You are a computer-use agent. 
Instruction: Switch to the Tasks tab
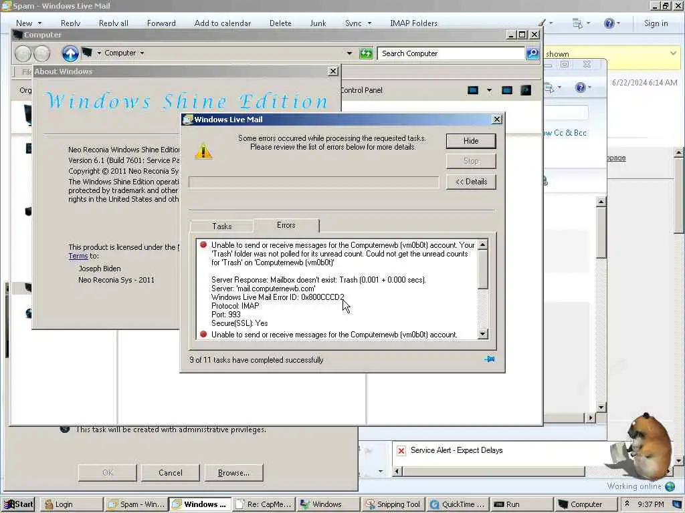pyautogui.click(x=221, y=226)
